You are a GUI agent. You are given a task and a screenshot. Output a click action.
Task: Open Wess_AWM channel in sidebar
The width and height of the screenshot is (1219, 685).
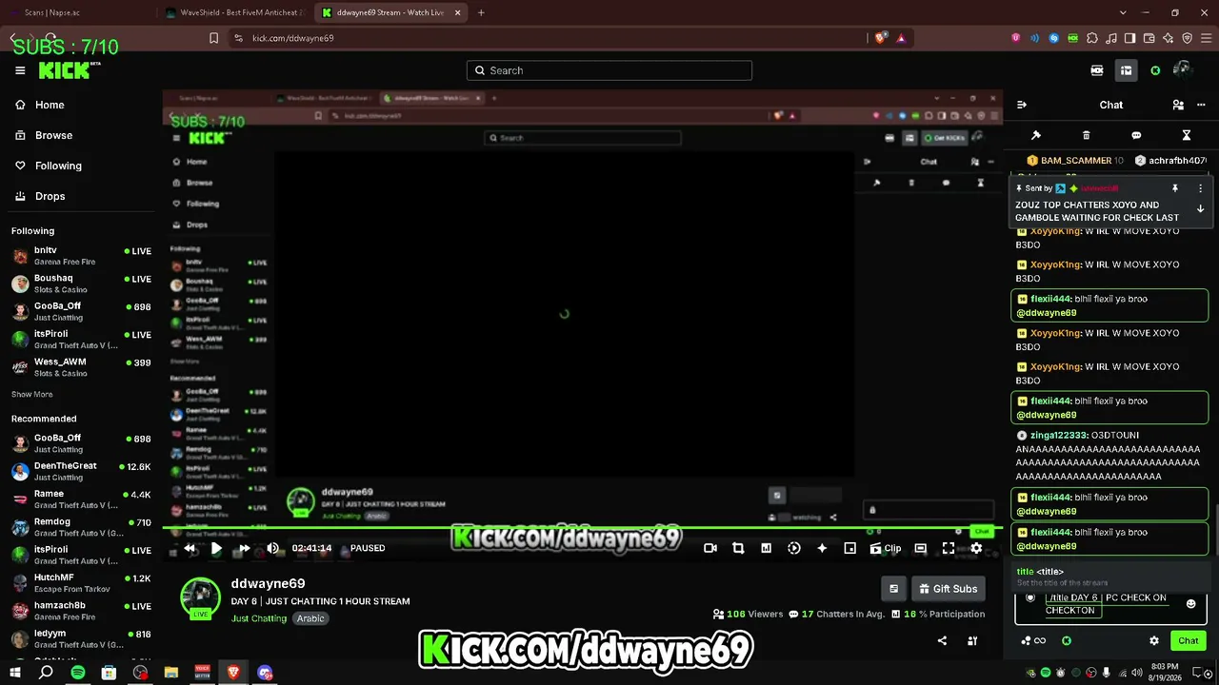81,367
